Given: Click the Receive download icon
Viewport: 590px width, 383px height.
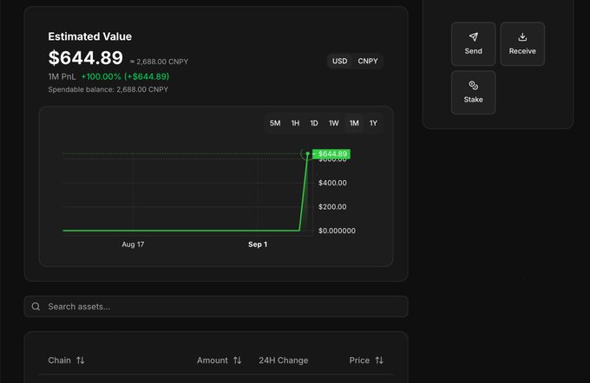Looking at the screenshot, I should 522,37.
